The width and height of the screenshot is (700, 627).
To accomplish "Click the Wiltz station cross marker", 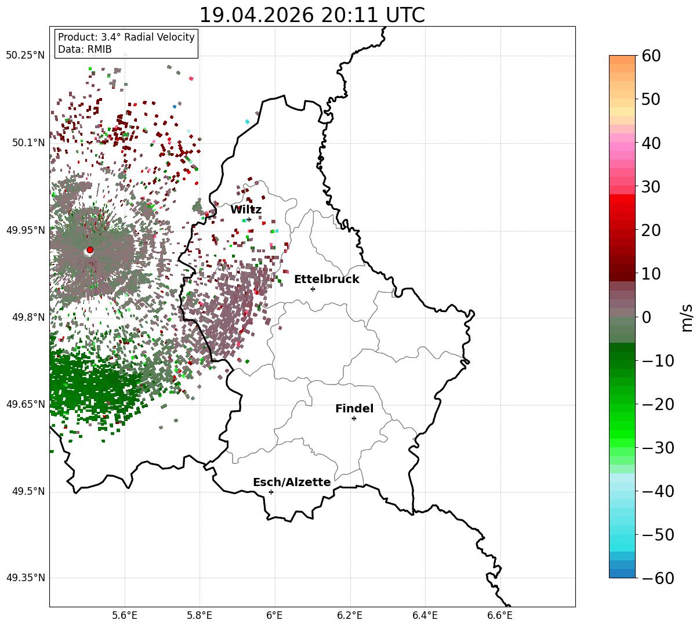I will click(249, 219).
